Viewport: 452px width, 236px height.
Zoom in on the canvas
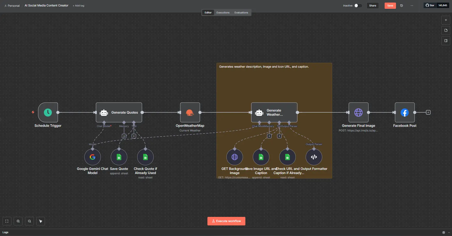(x=18, y=221)
